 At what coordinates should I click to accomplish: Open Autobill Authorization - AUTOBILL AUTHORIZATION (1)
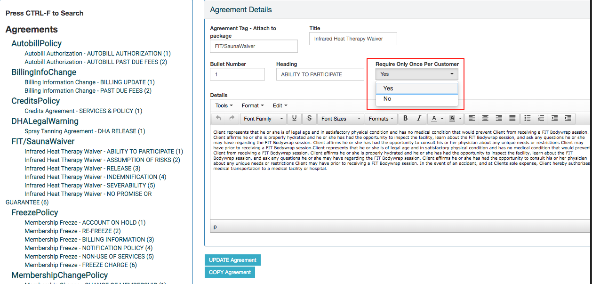(x=97, y=54)
